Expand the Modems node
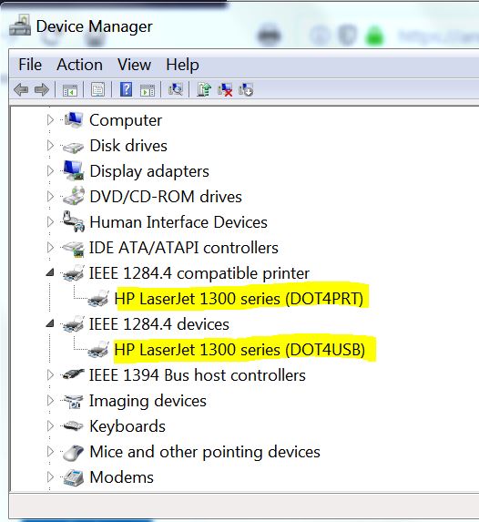 pos(50,477)
